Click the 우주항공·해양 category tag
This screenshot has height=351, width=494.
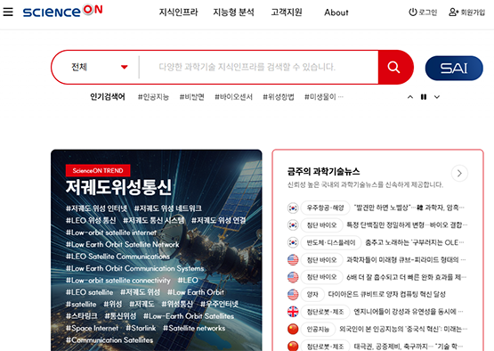click(x=325, y=208)
